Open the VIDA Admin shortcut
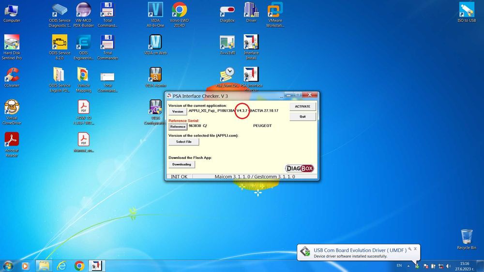This screenshot has width=484, height=272. coord(155,78)
